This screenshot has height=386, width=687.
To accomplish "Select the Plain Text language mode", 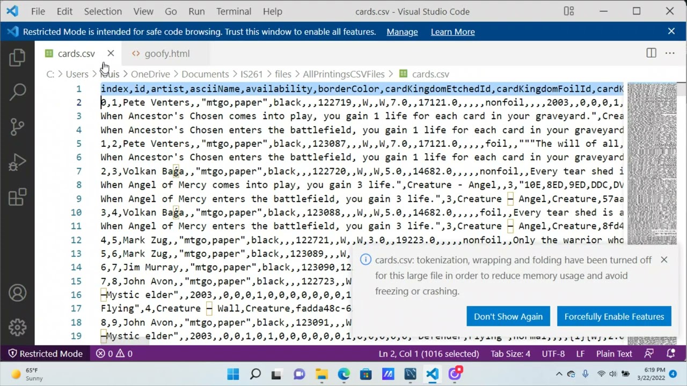I will click(x=614, y=354).
